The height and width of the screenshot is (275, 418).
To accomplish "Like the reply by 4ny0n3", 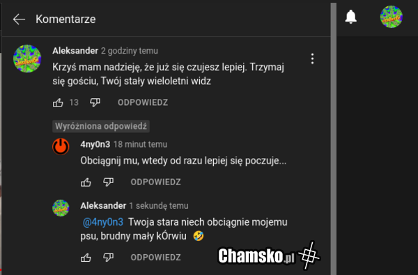I will pyautogui.click(x=86, y=182).
